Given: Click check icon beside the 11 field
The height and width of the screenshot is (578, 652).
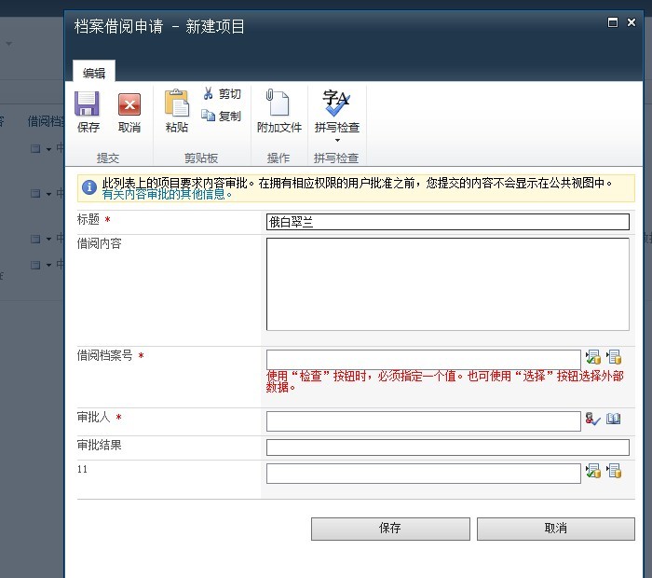Looking at the screenshot, I should click(x=593, y=471).
